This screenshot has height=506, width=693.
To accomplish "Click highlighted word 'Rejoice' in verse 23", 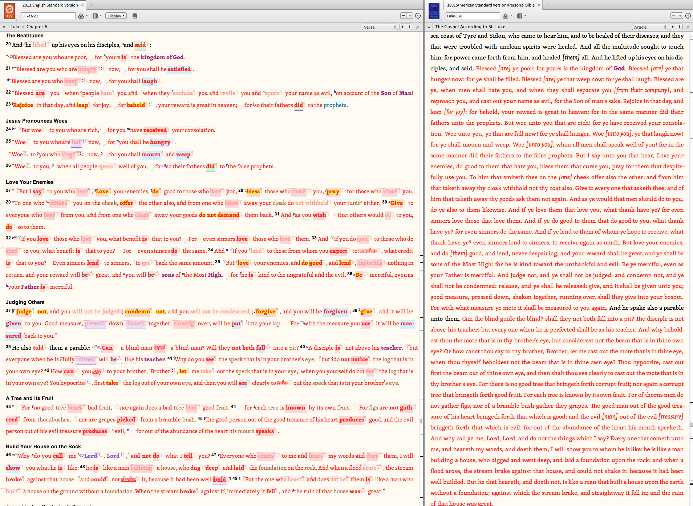I will point(23,105).
